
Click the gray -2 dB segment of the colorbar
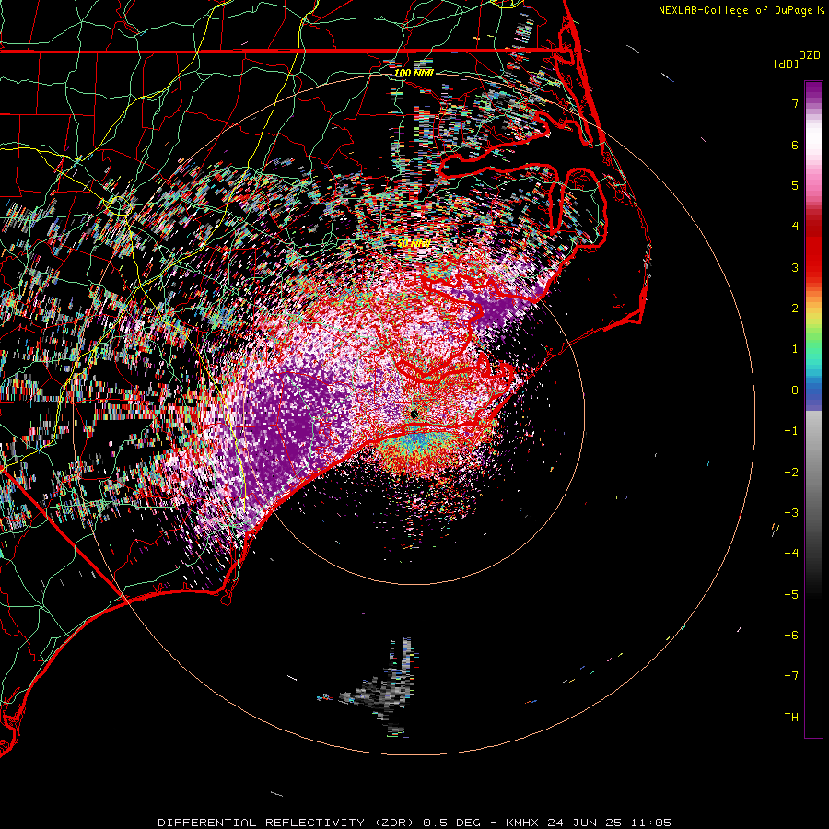click(x=813, y=473)
